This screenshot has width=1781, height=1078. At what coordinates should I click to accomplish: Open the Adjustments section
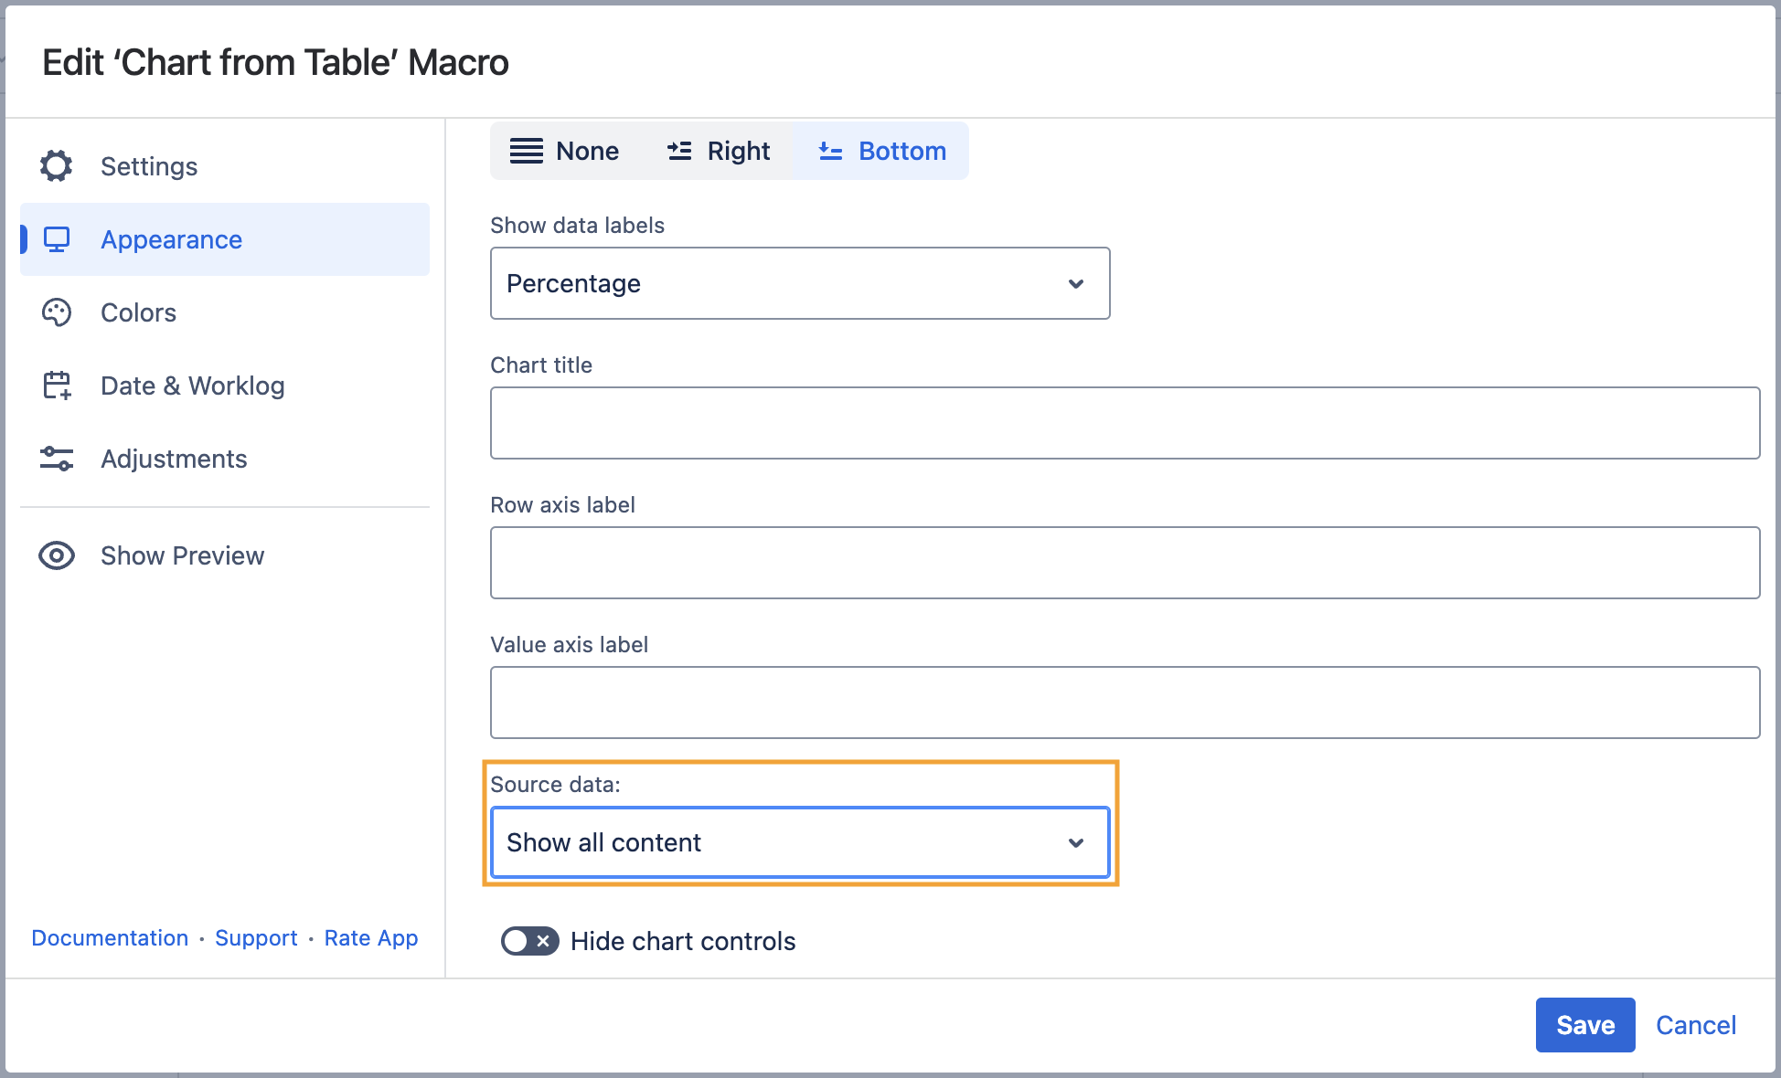pos(174,459)
